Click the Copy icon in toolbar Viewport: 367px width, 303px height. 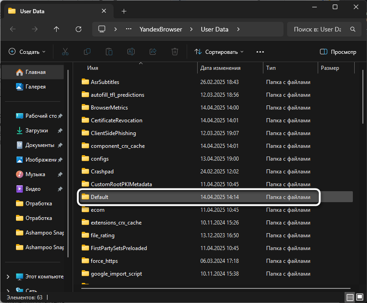[x=87, y=52]
